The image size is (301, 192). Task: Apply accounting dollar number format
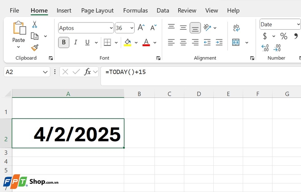(265, 36)
